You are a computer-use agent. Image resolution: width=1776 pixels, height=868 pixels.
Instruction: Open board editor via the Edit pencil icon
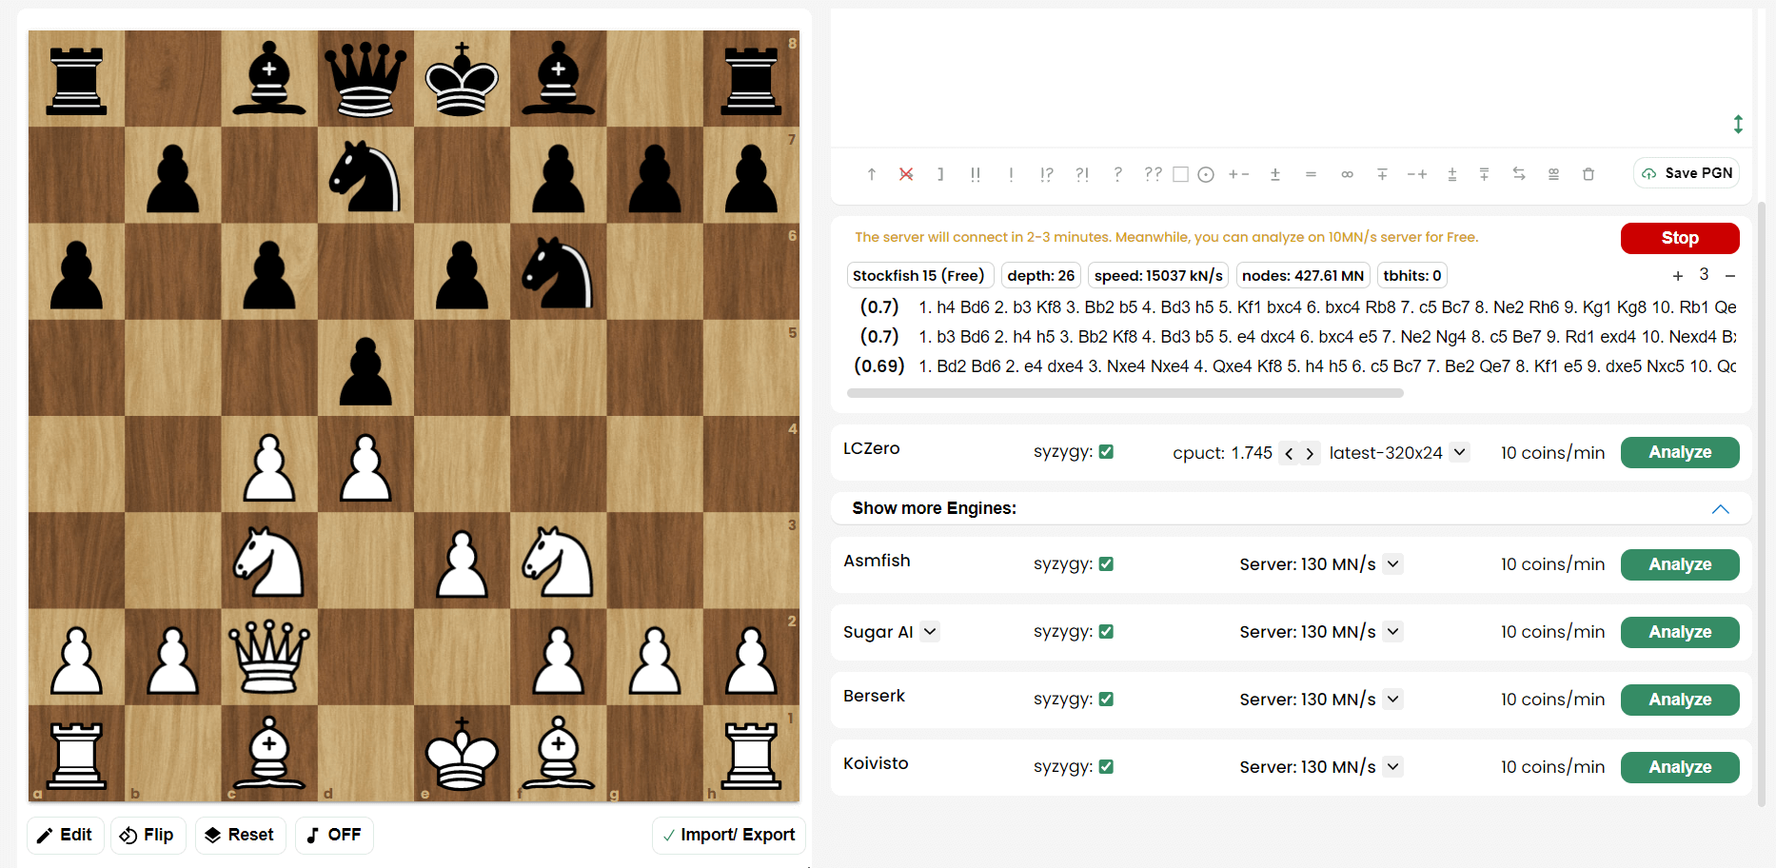65,835
